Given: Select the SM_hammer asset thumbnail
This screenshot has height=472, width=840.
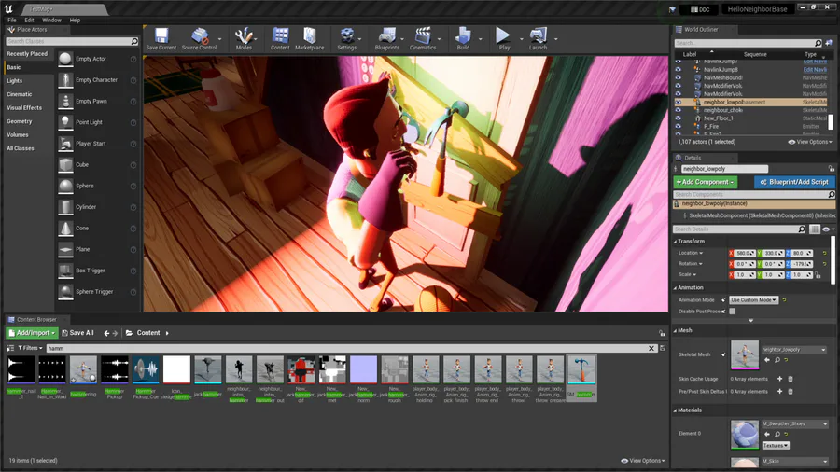Looking at the screenshot, I should pyautogui.click(x=581, y=369).
